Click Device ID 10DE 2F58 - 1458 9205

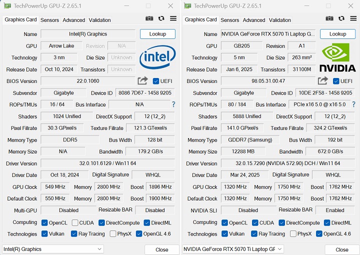pyautogui.click(x=325, y=92)
